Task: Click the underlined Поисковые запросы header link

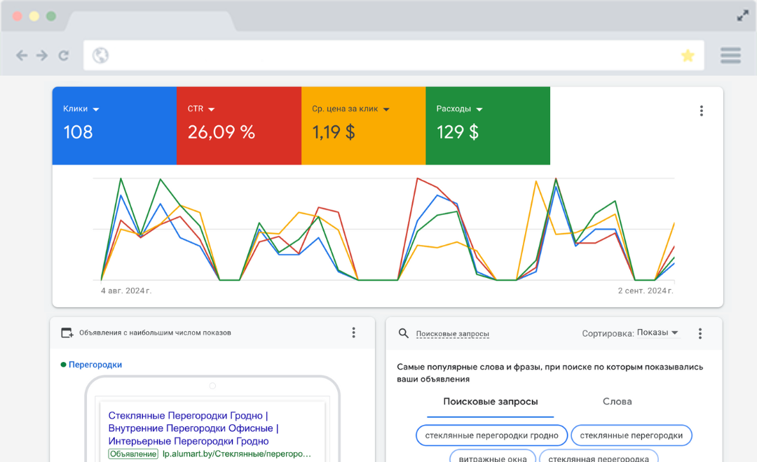Action: (452, 334)
